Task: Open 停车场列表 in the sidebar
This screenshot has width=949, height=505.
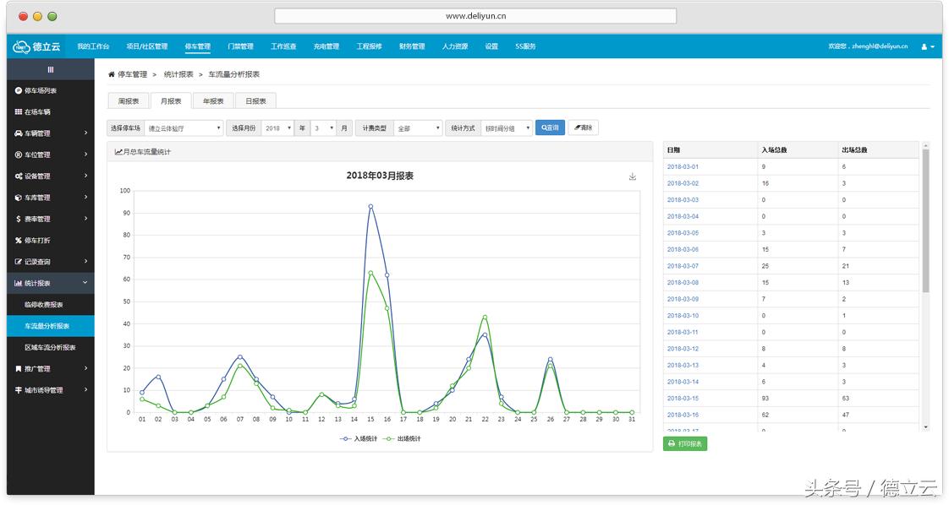Action: [x=41, y=90]
